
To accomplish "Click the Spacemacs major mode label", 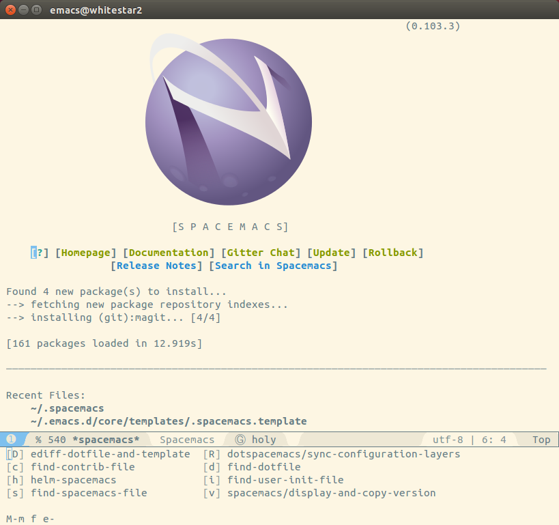I will click(x=187, y=440).
